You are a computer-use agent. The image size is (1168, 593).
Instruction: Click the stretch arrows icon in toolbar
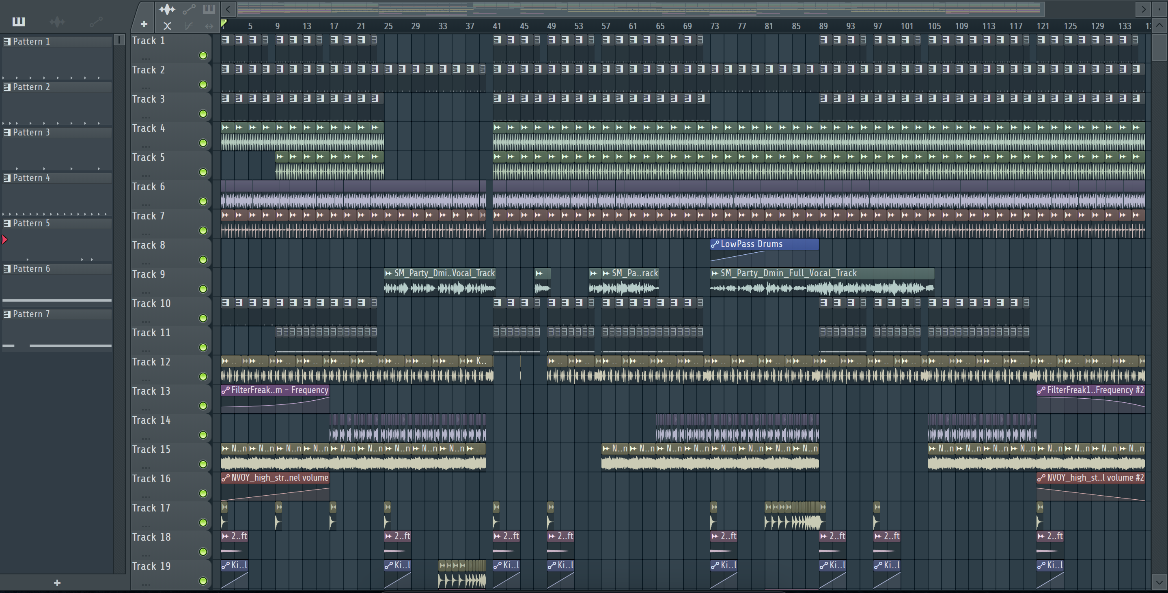coord(209,26)
